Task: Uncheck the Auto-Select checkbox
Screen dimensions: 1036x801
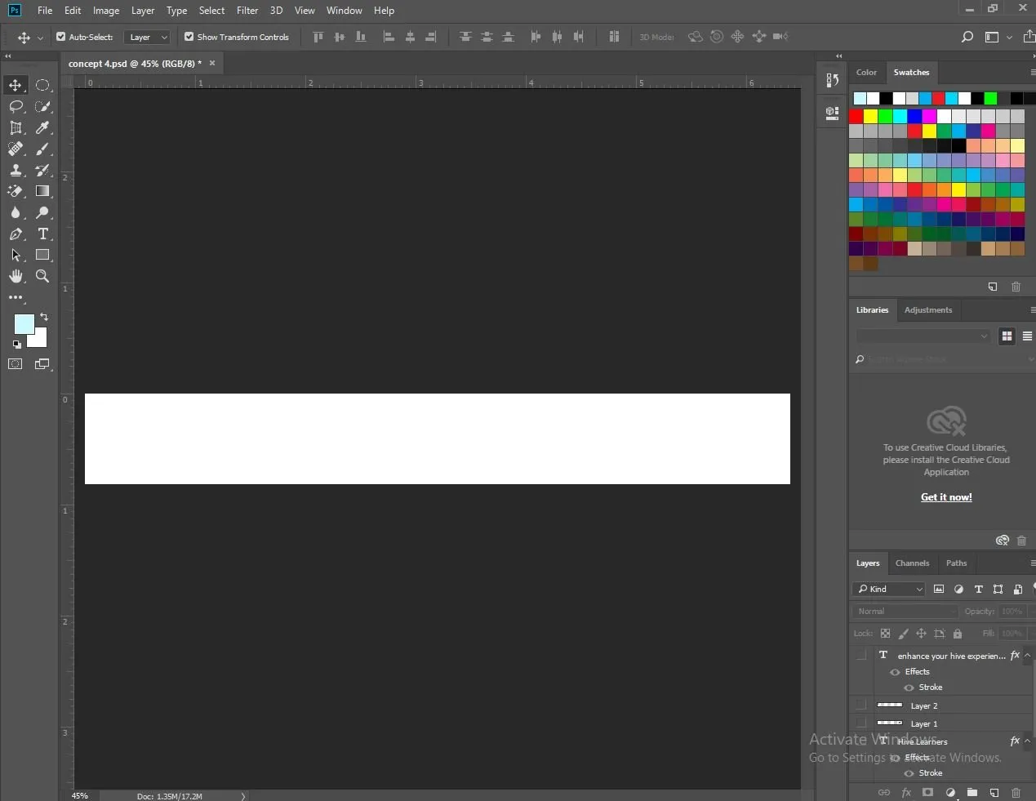Action: (x=61, y=37)
